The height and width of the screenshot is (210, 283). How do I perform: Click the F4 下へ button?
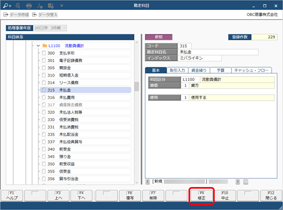pyautogui.click(x=81, y=196)
